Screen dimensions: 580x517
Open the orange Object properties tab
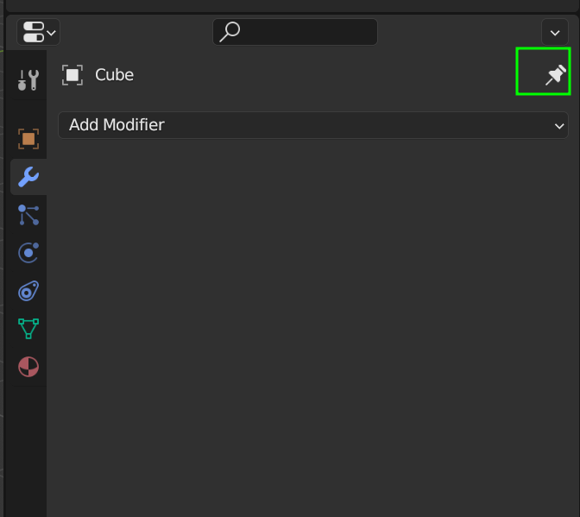click(28, 138)
